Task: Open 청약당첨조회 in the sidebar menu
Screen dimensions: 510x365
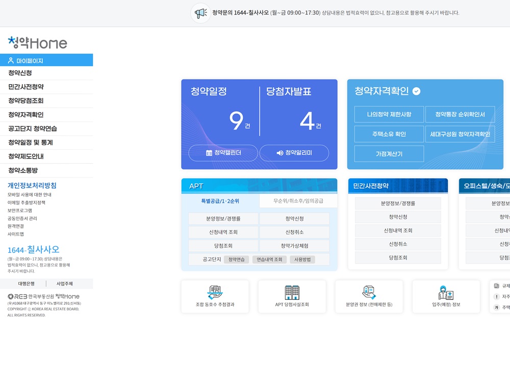Action: [x=25, y=100]
